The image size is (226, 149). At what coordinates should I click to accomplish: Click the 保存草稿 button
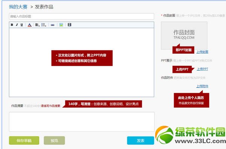(24, 140)
